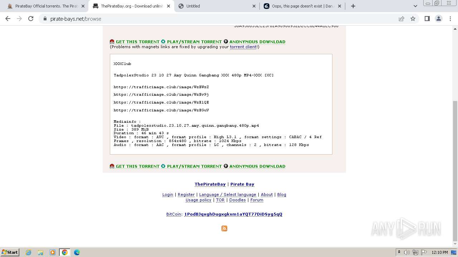Close the ThePirateBay.org Download tab

[x=169, y=6]
